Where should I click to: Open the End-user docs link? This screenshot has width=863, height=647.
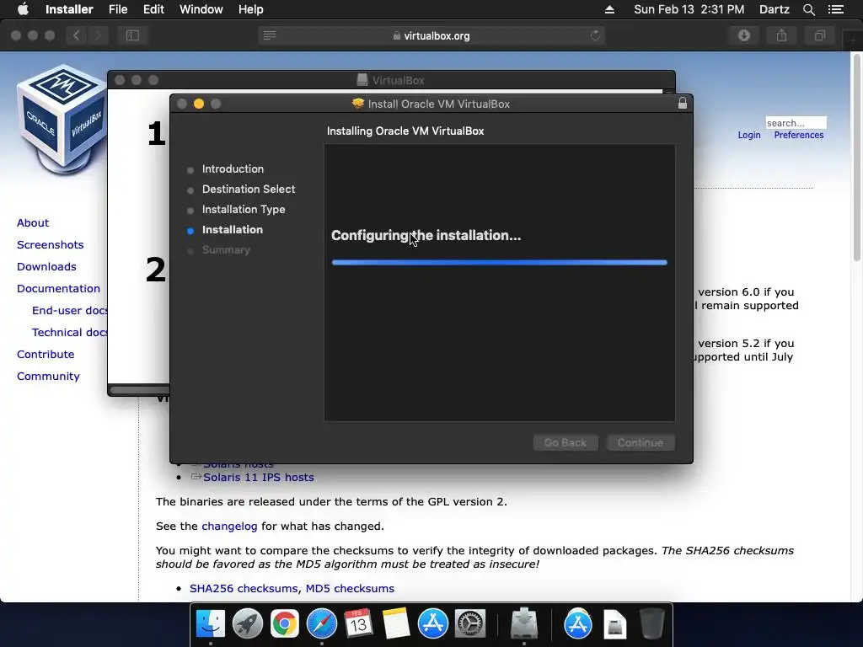click(69, 311)
